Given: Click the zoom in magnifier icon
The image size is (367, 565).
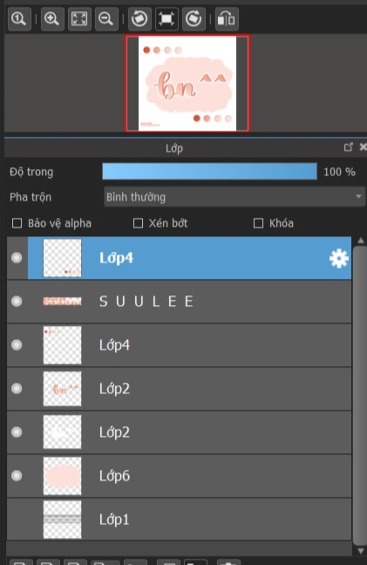Looking at the screenshot, I should (x=52, y=19).
